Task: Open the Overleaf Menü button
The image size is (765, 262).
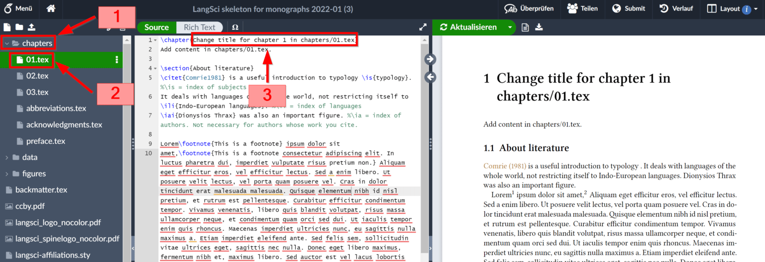Action: point(18,8)
